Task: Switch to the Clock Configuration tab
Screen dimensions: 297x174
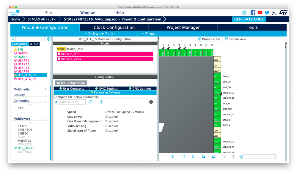Action: click(x=114, y=27)
